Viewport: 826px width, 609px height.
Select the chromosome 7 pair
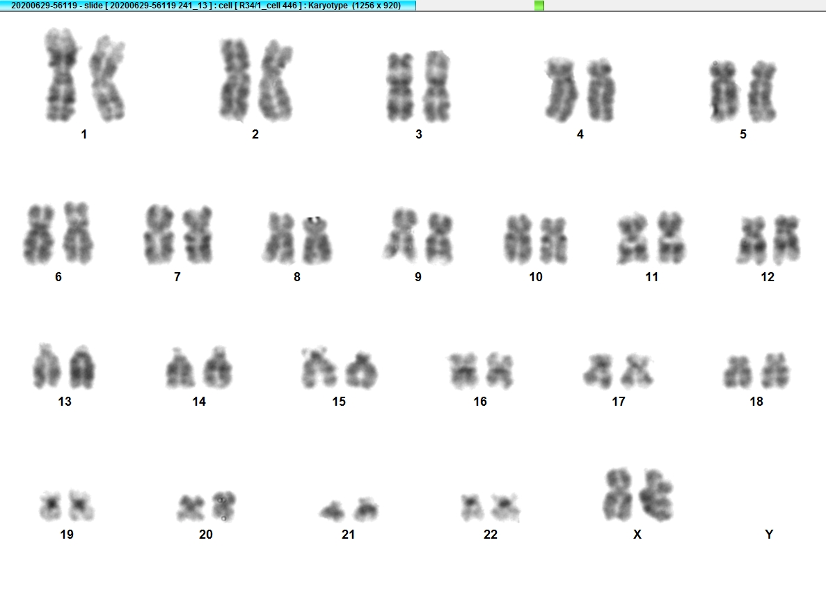click(178, 235)
